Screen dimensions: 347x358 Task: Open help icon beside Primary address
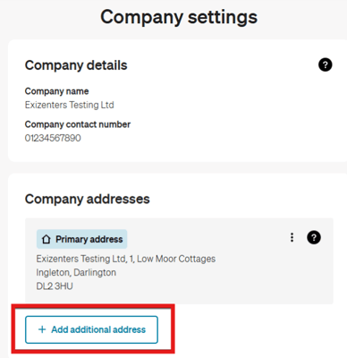pos(314,237)
